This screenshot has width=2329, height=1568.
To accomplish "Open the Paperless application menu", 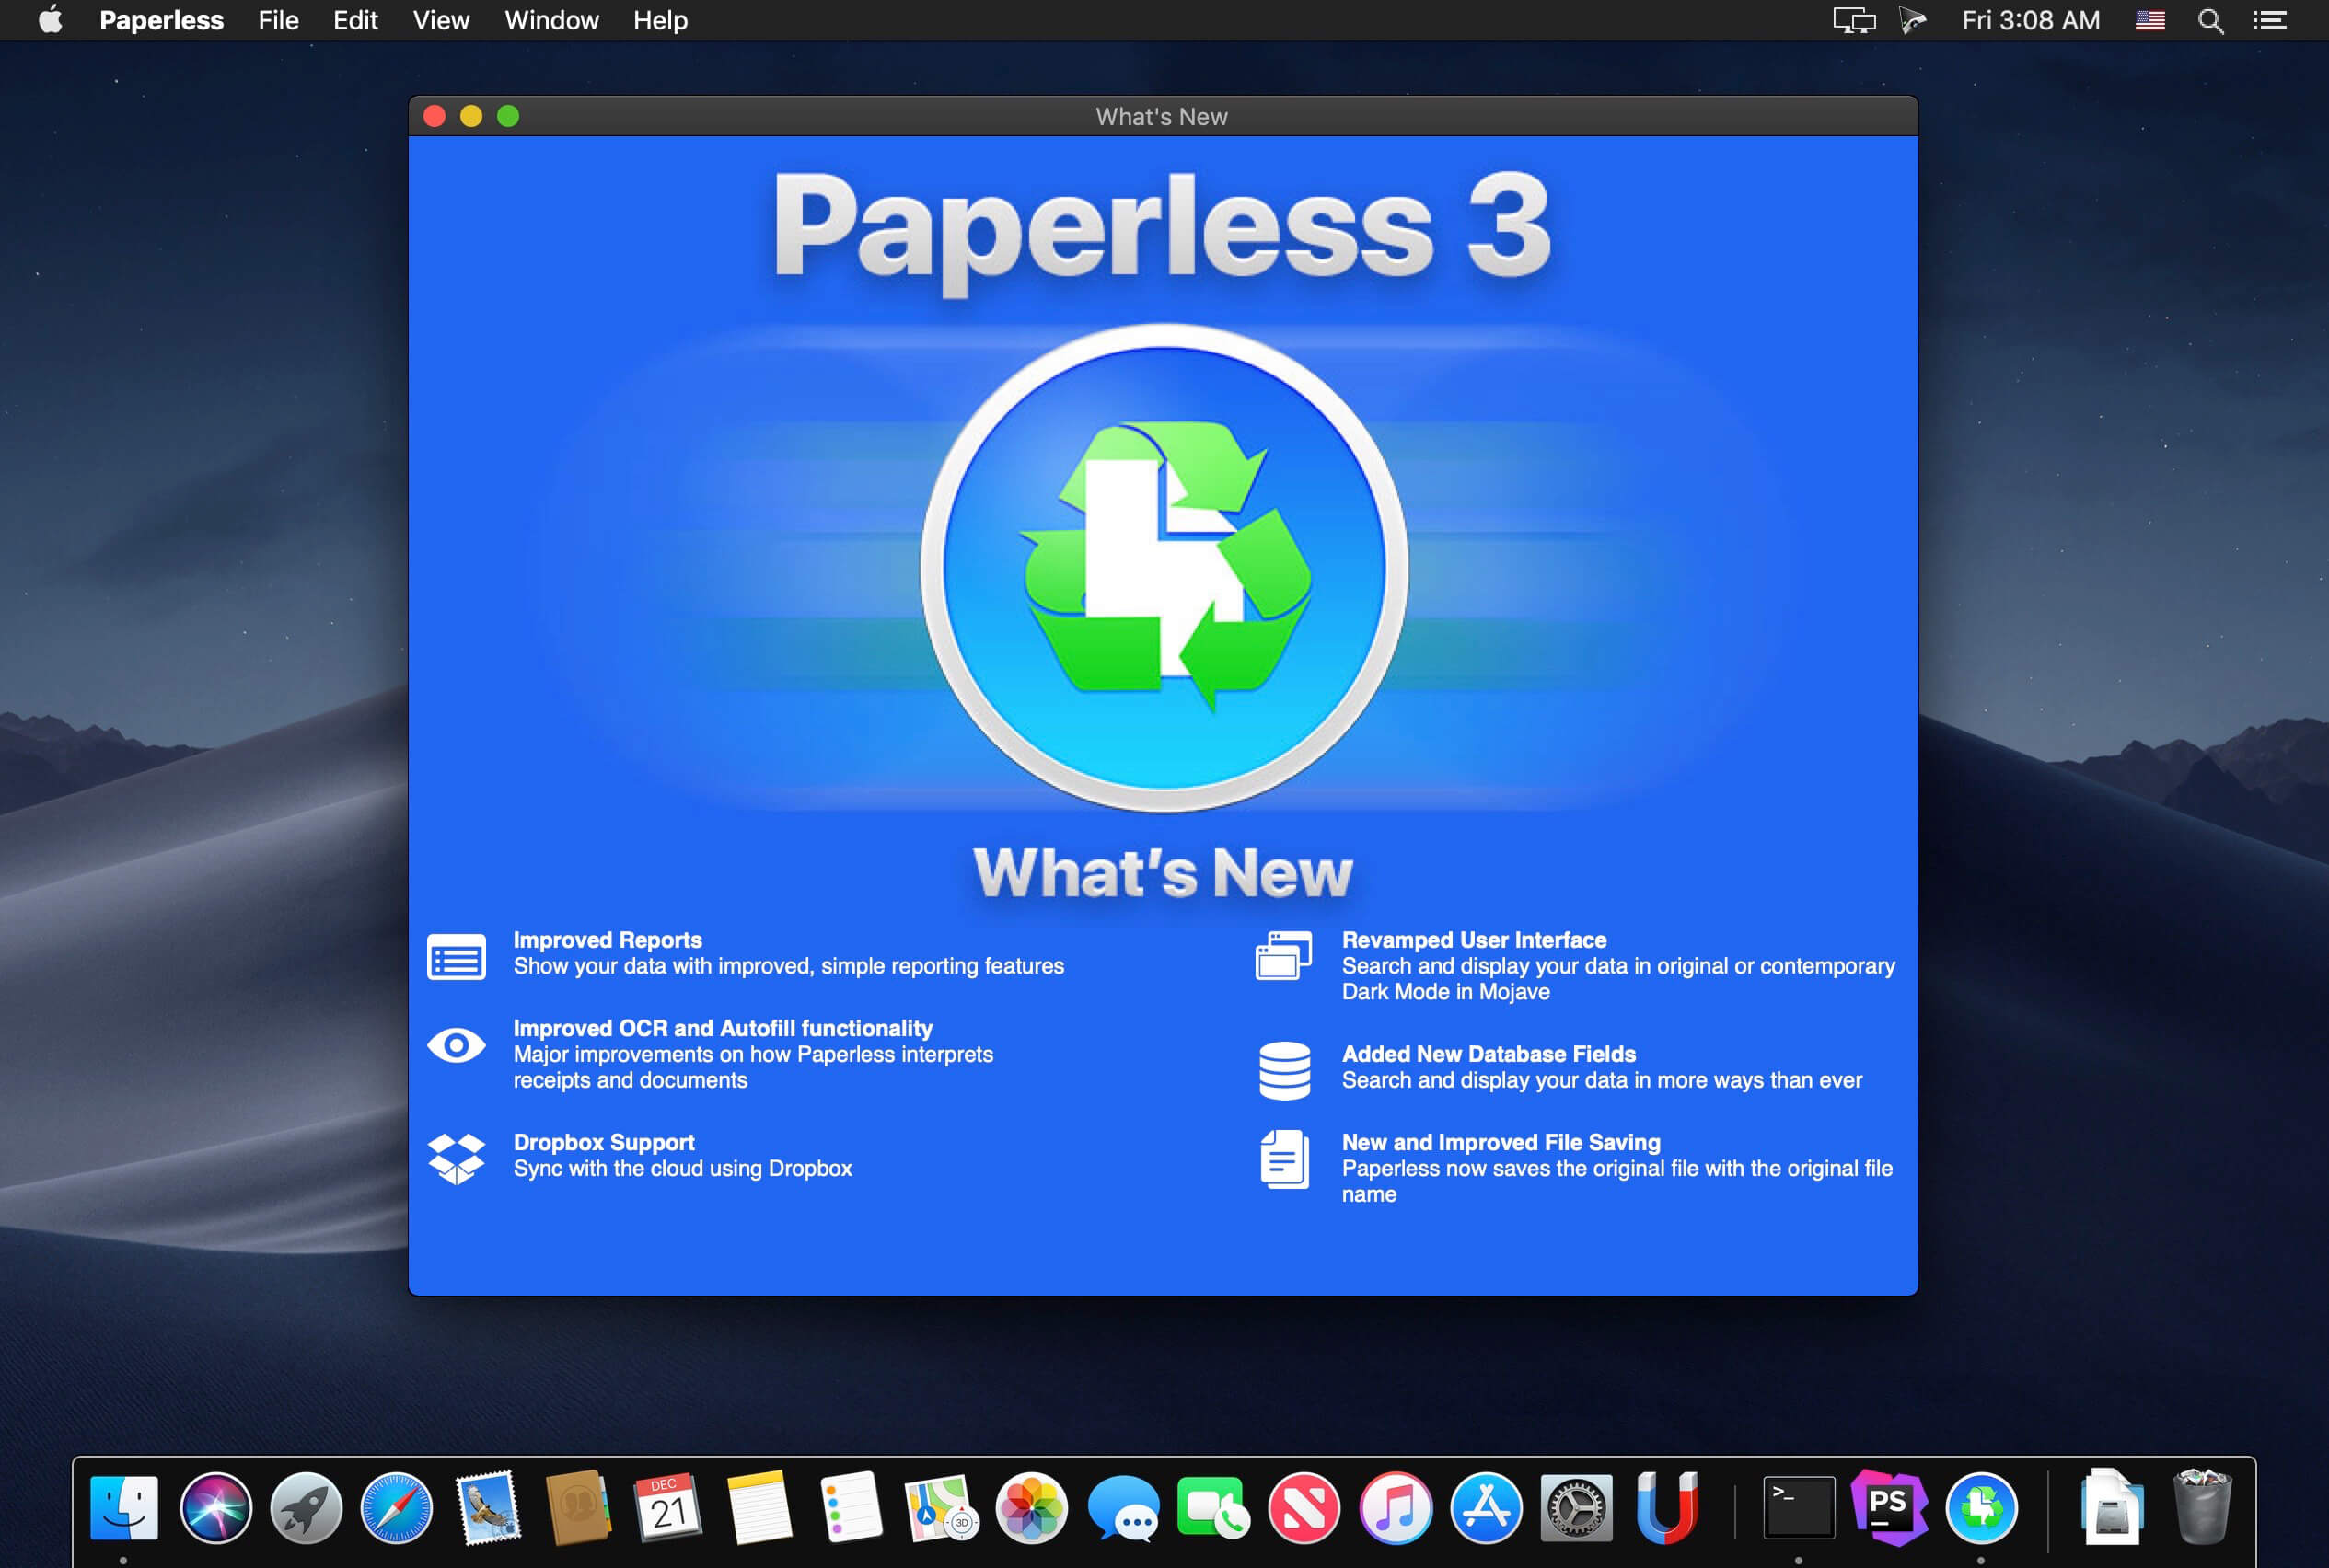I will coord(161,20).
